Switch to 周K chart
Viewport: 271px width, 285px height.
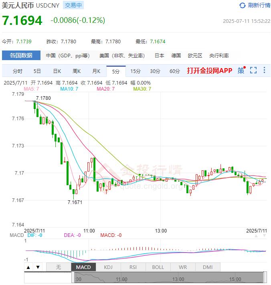pyautogui.click(x=77, y=71)
